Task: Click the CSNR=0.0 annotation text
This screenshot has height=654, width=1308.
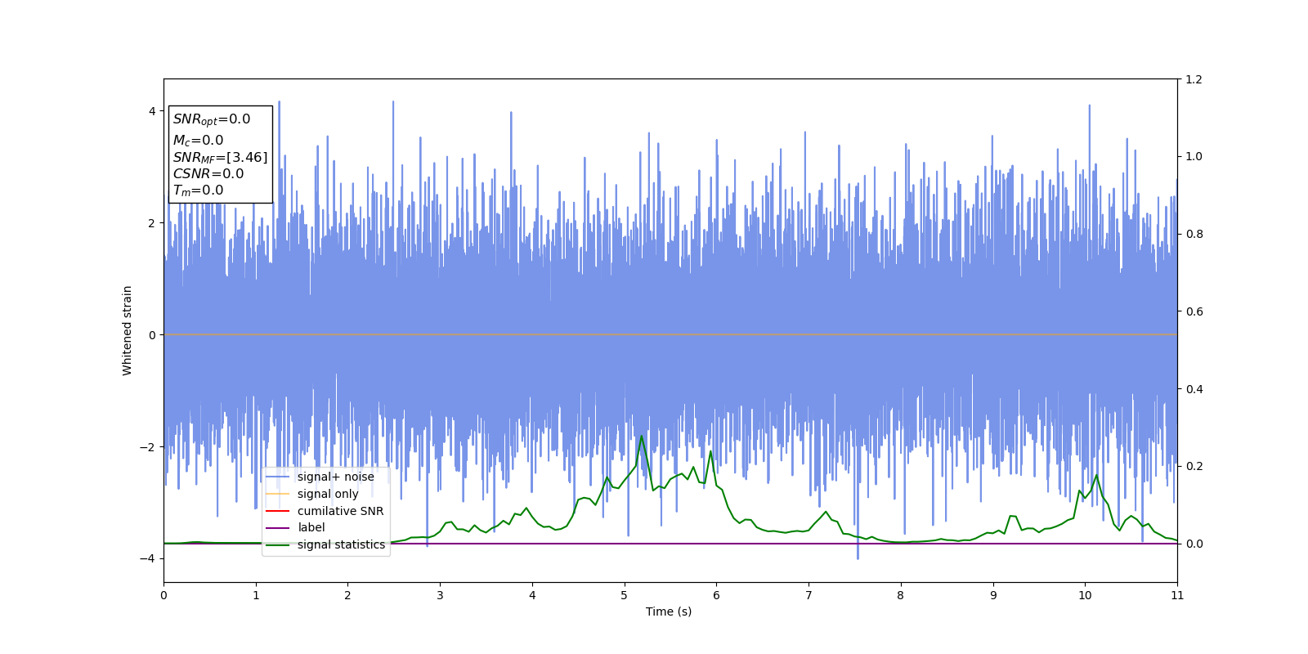Action: [208, 174]
